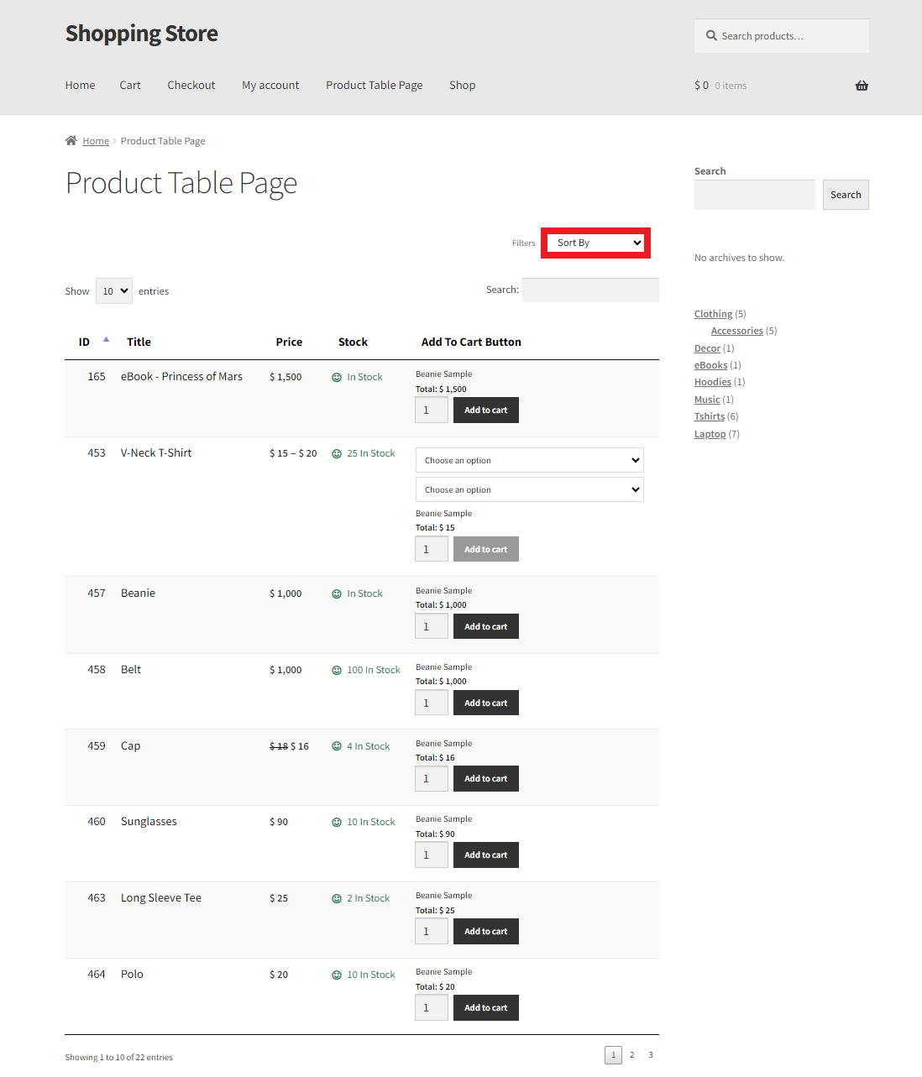Image resolution: width=922 pixels, height=1077 pixels.
Task: Open the Clothing category link
Action: tap(713, 314)
